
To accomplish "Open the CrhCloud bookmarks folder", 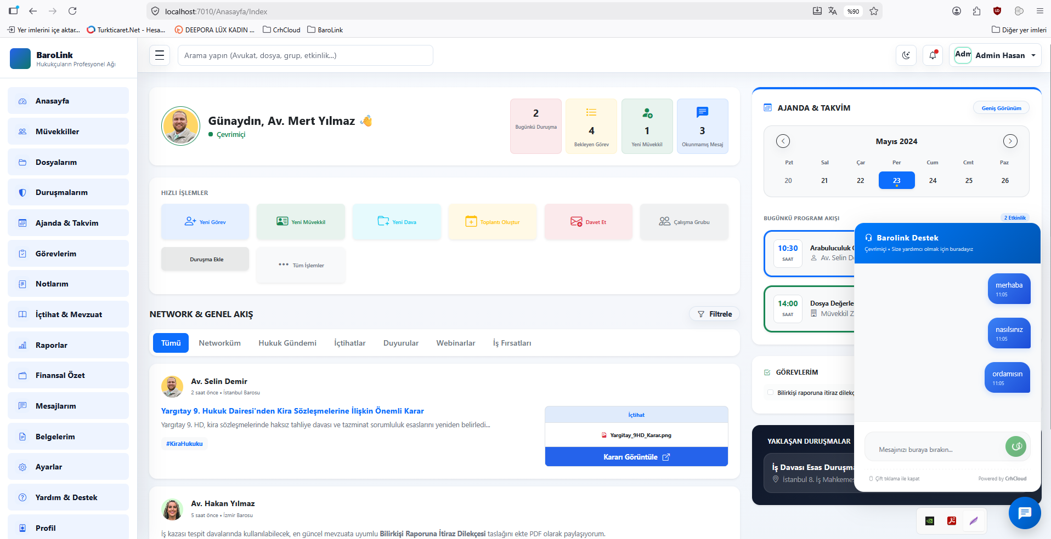I will coord(281,30).
